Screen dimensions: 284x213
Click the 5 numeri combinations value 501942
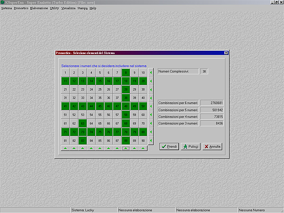(x=212, y=110)
